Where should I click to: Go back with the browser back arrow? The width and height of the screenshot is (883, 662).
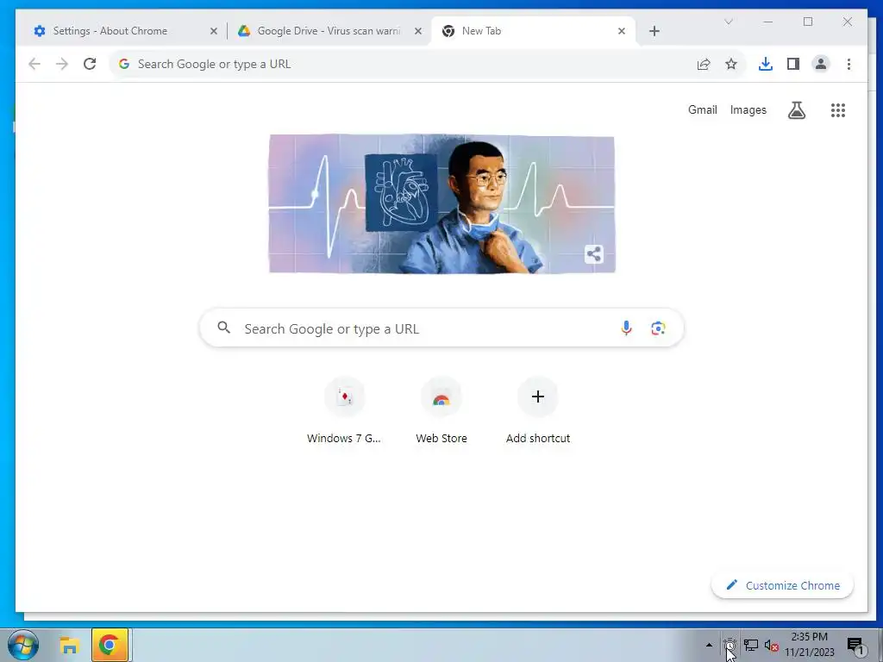click(x=34, y=64)
